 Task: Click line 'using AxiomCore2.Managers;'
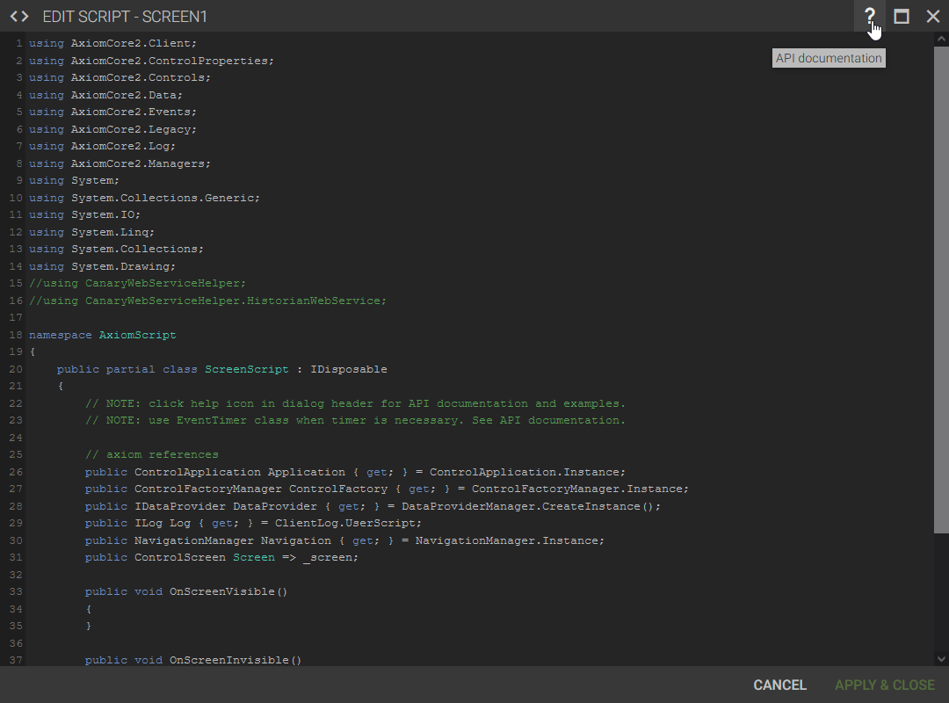pos(120,163)
